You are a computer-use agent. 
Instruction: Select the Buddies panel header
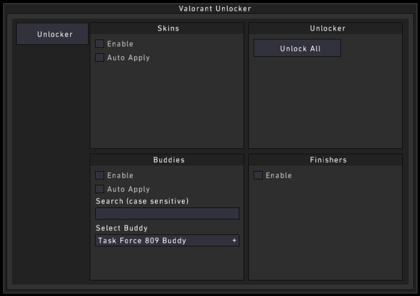click(167, 160)
